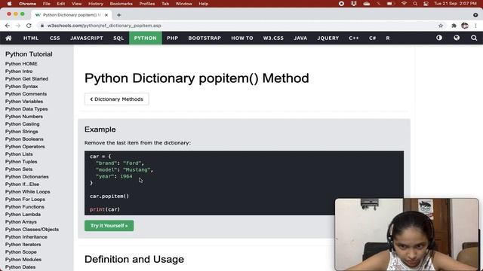The height and width of the screenshot is (271, 483).
Task: Open the Chrome History menu
Action: 96,4
